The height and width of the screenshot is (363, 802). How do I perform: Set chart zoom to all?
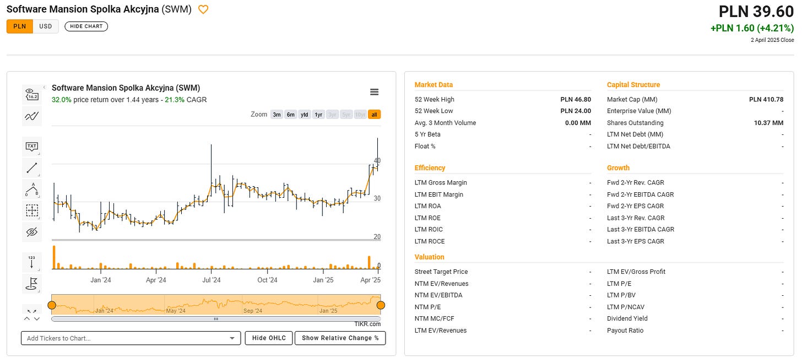(x=375, y=115)
